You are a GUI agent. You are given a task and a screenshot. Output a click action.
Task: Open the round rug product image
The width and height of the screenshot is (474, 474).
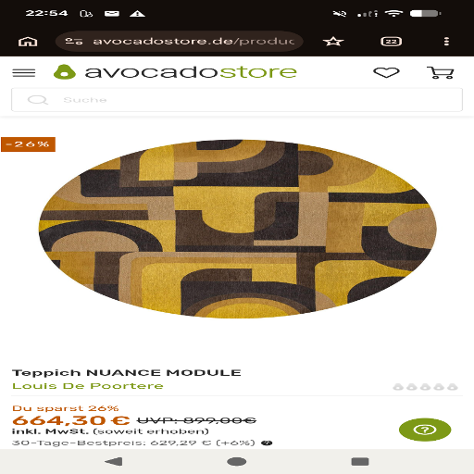click(237, 229)
